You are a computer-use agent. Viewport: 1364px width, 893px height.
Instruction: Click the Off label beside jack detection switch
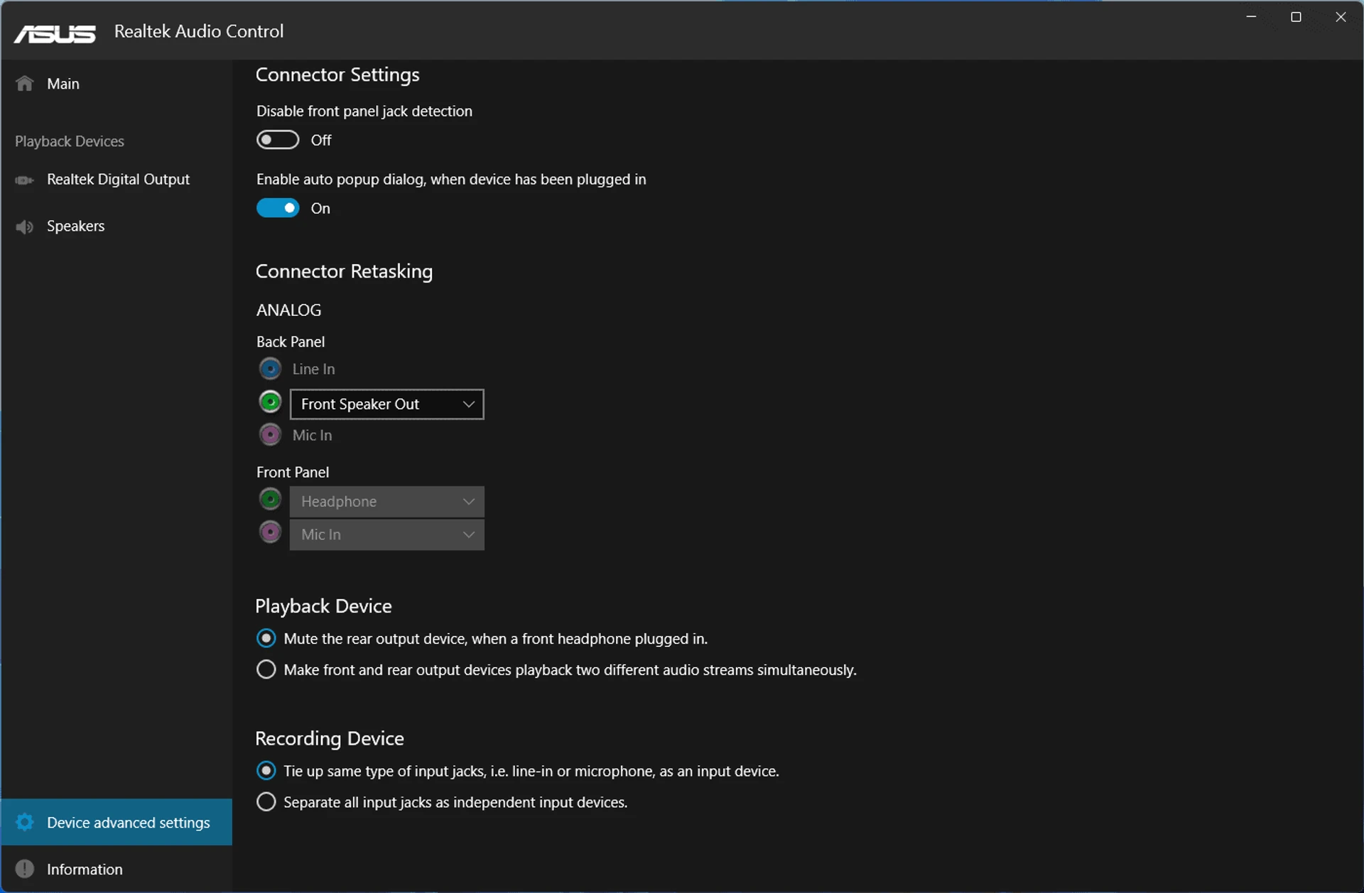[321, 141]
